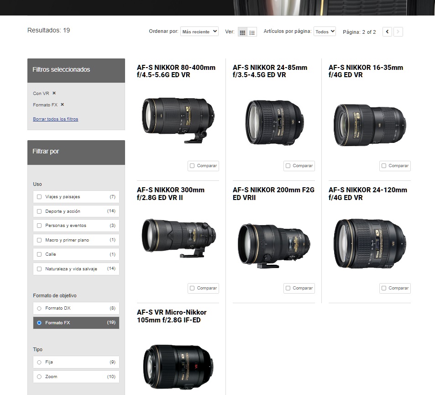Image resolution: width=435 pixels, height=395 pixels.
Task: Open the Ordenar por dropdown
Action: coord(199,32)
